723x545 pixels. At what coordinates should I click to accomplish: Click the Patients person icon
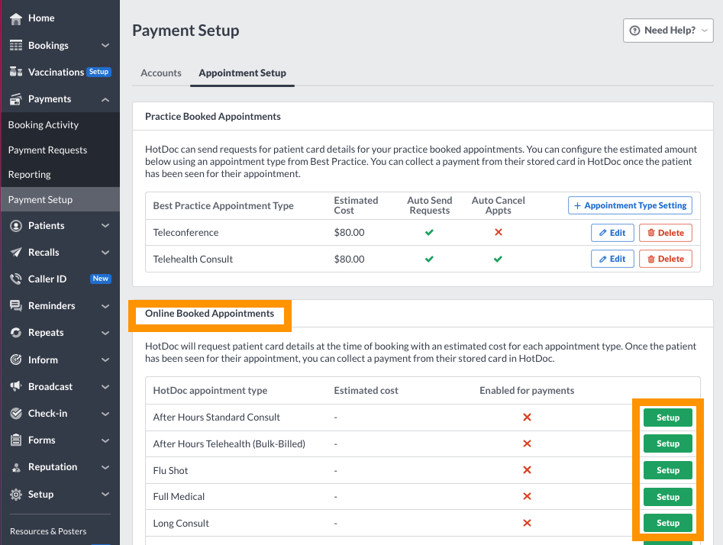coord(16,225)
